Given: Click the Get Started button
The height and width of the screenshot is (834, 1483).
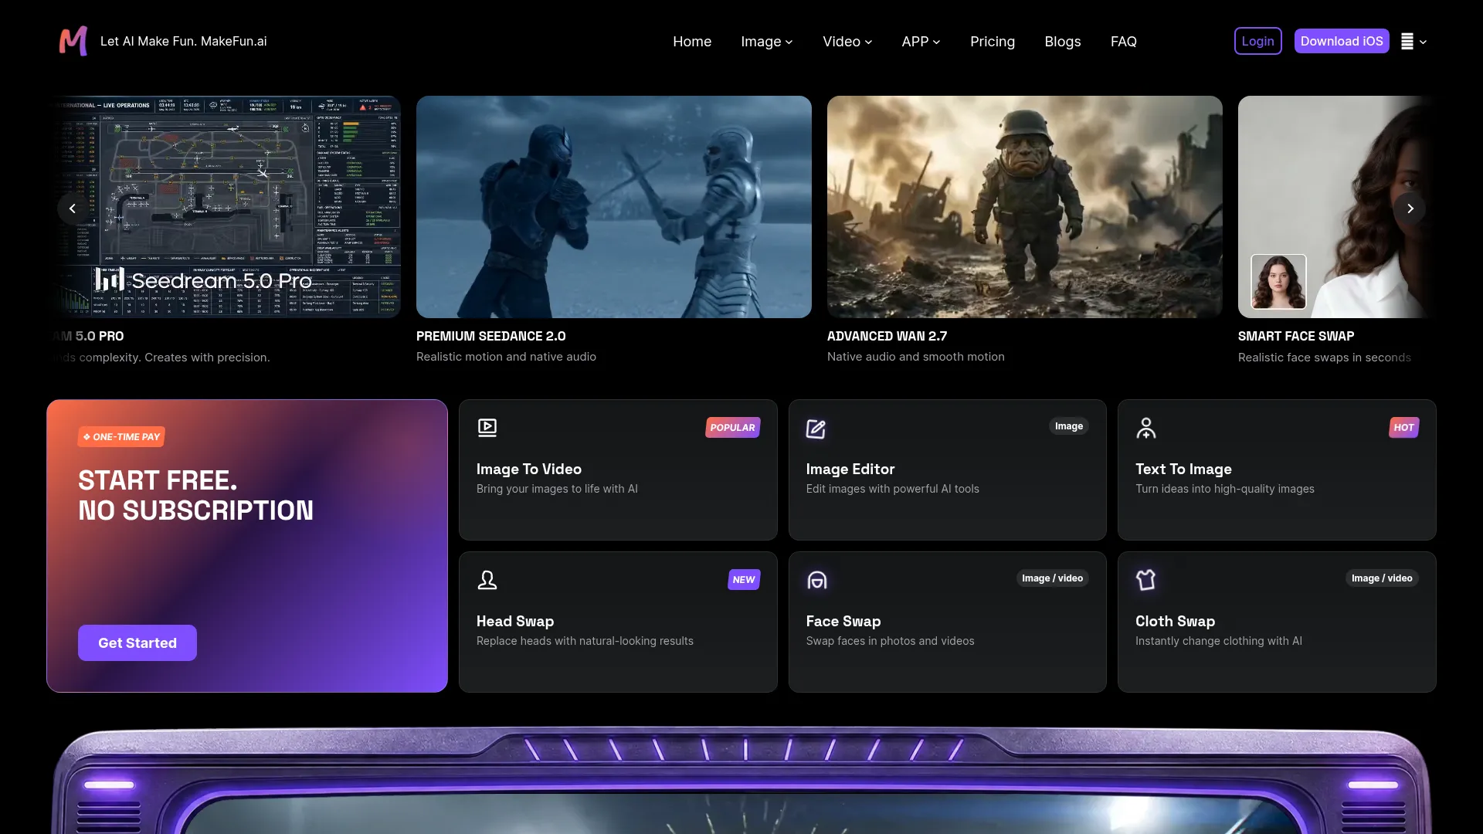Looking at the screenshot, I should 137,643.
